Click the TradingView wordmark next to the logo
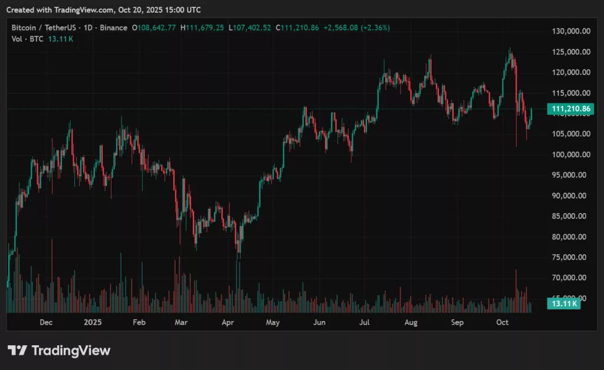The height and width of the screenshot is (370, 604). [x=72, y=350]
